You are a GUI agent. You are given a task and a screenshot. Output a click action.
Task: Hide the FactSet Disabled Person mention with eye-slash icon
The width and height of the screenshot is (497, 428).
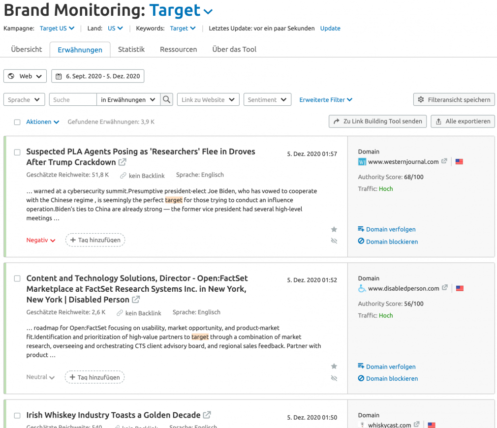click(x=334, y=378)
